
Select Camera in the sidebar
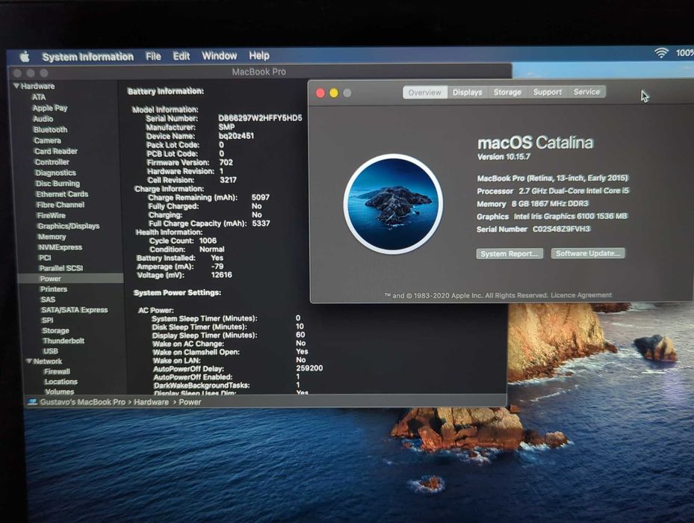47,140
